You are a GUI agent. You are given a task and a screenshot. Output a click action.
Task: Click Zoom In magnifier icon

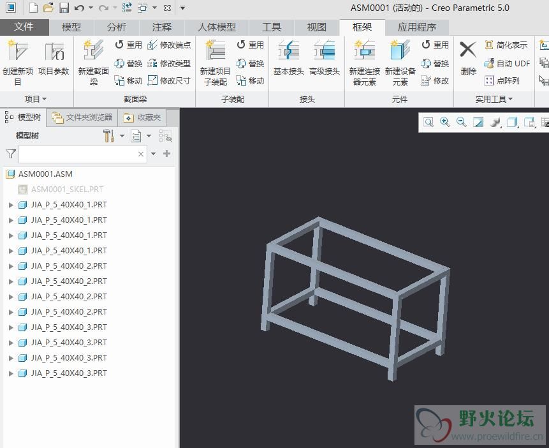coord(444,122)
